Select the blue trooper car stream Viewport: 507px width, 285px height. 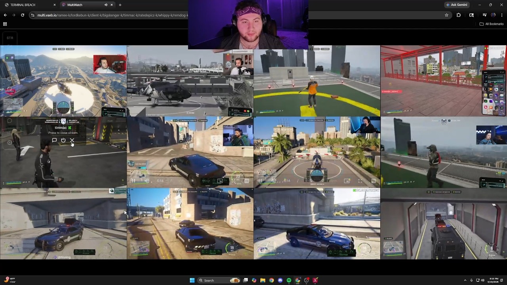(x=317, y=224)
